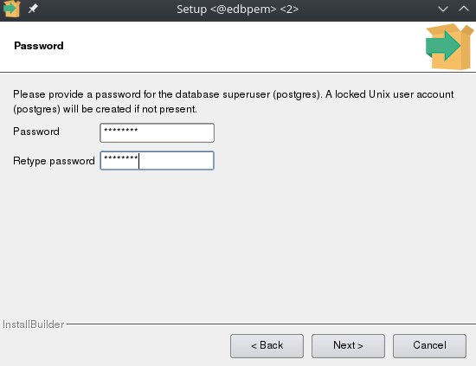Maximize the window using the up chevron

[x=464, y=9]
